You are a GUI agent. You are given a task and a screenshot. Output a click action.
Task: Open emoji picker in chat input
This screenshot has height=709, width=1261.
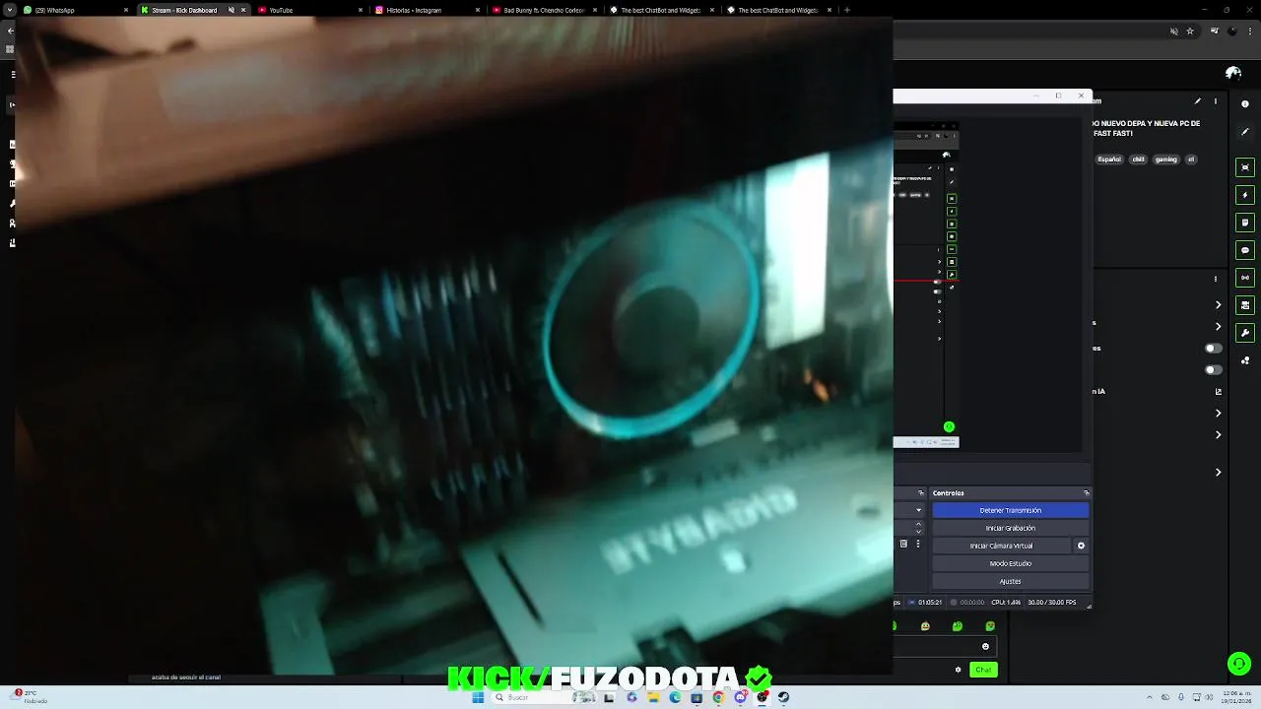985,646
